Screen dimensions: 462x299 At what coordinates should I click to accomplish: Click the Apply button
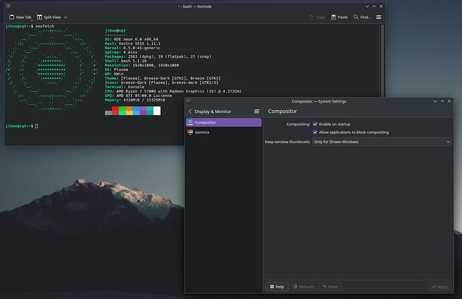coord(440,287)
